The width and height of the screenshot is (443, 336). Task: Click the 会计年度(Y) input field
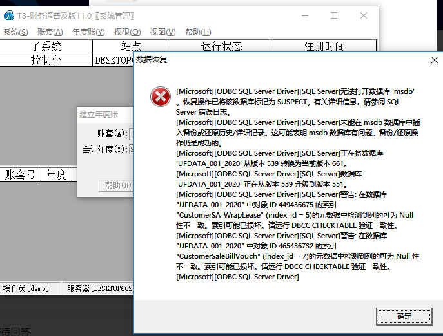point(132,149)
